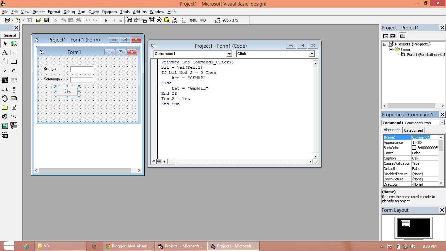Click inside the Bilangan text box
Screen dimensions: 446x251
81,69
